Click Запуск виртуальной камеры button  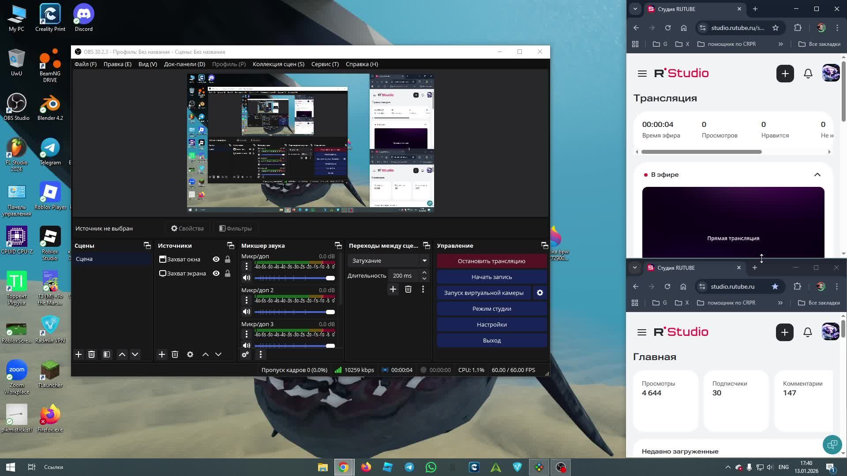(483, 293)
